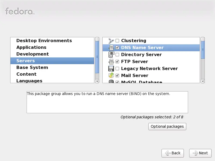Screen dimensions: 215x161
Task: Select the MySQL Database row
Action: tap(151, 81)
